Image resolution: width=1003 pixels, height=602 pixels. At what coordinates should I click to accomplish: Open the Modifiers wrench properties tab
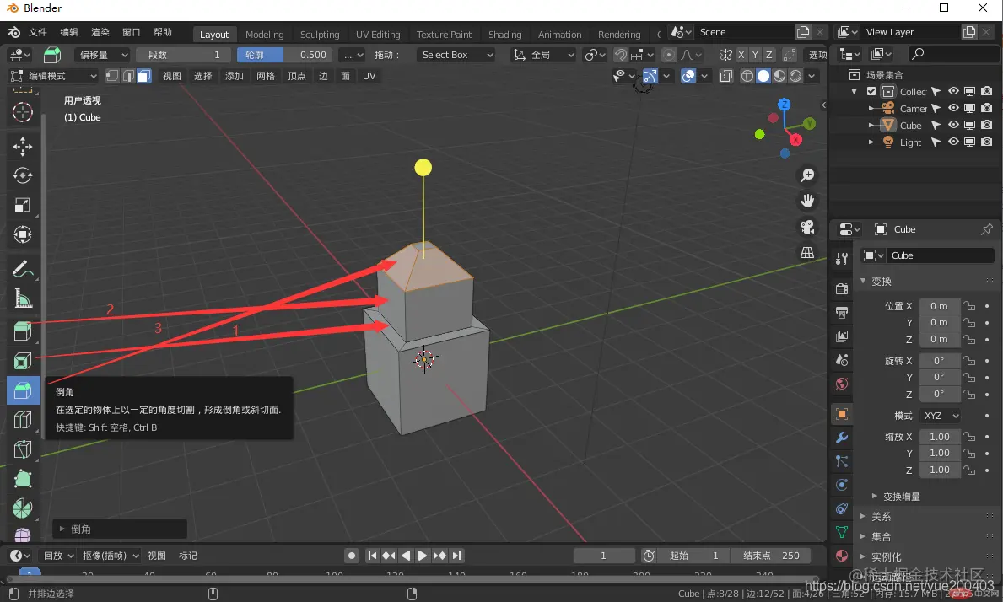[x=842, y=438]
